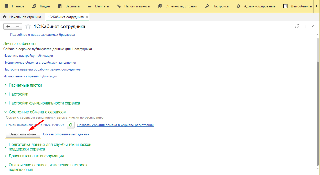Click the vertical scrollbar thumb
The height and width of the screenshot is (175, 320).
[x=318, y=113]
